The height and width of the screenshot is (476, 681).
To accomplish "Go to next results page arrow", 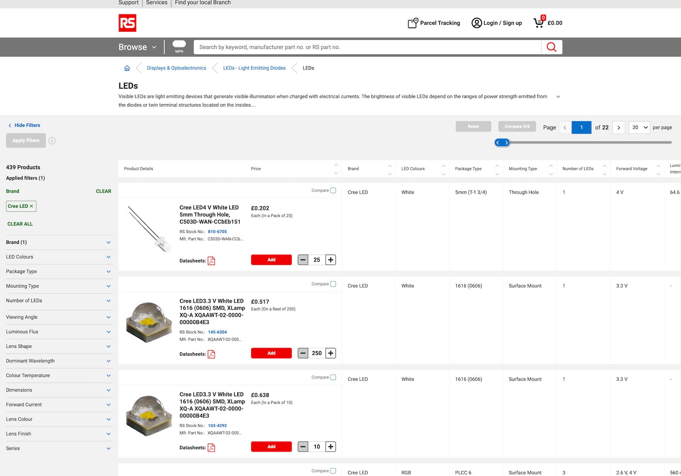I will (x=618, y=127).
